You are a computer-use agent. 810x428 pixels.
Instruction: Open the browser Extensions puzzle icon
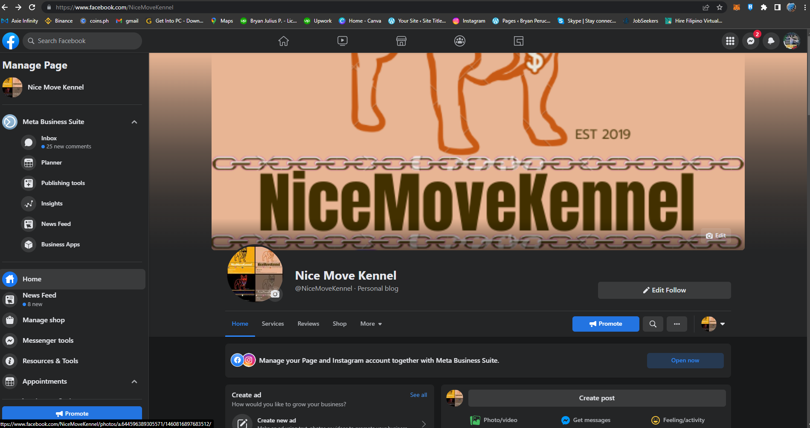[x=764, y=7]
